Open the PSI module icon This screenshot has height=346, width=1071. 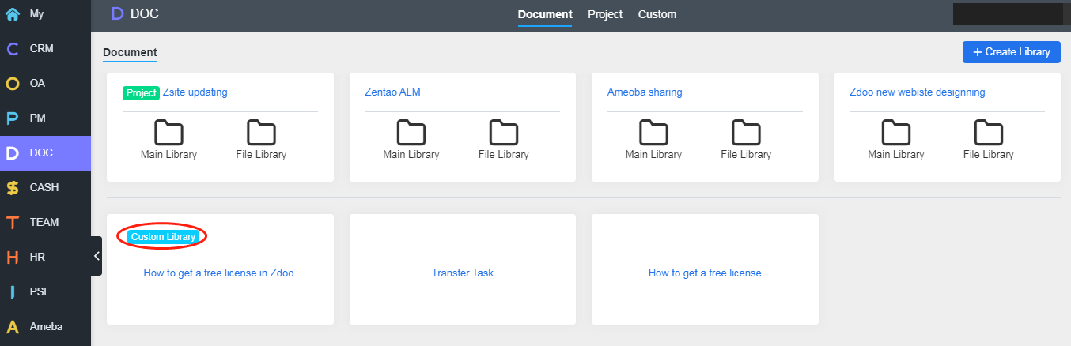tap(13, 292)
